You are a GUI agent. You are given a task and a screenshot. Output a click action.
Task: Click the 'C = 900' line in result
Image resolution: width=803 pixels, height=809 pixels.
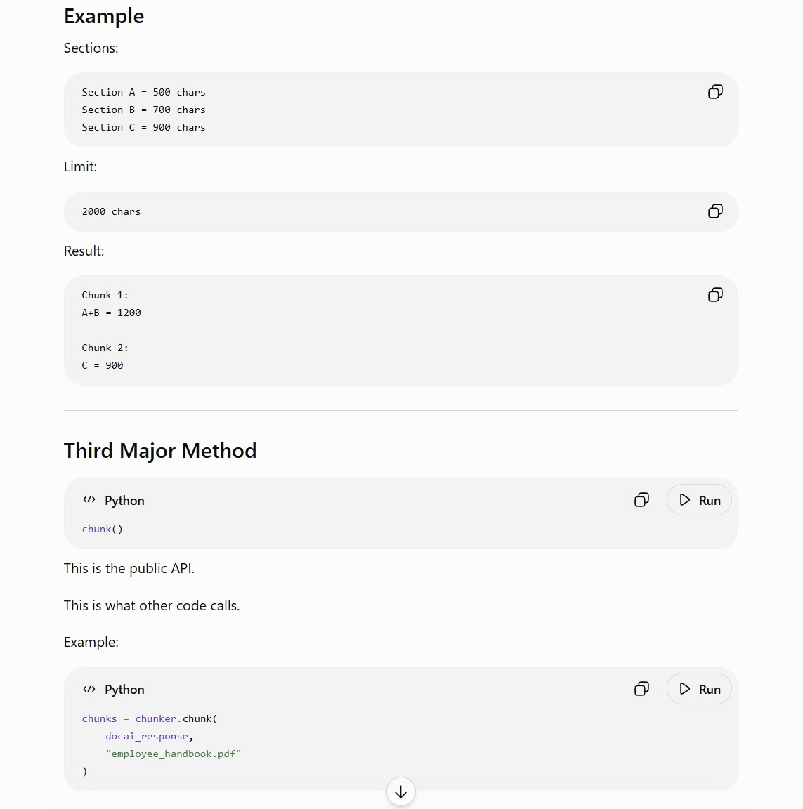(x=102, y=365)
